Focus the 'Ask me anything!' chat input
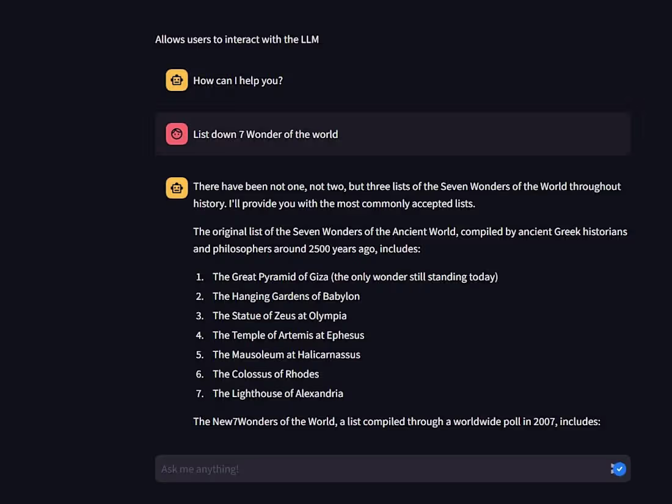Screen dimensions: 672x504 coord(379,469)
